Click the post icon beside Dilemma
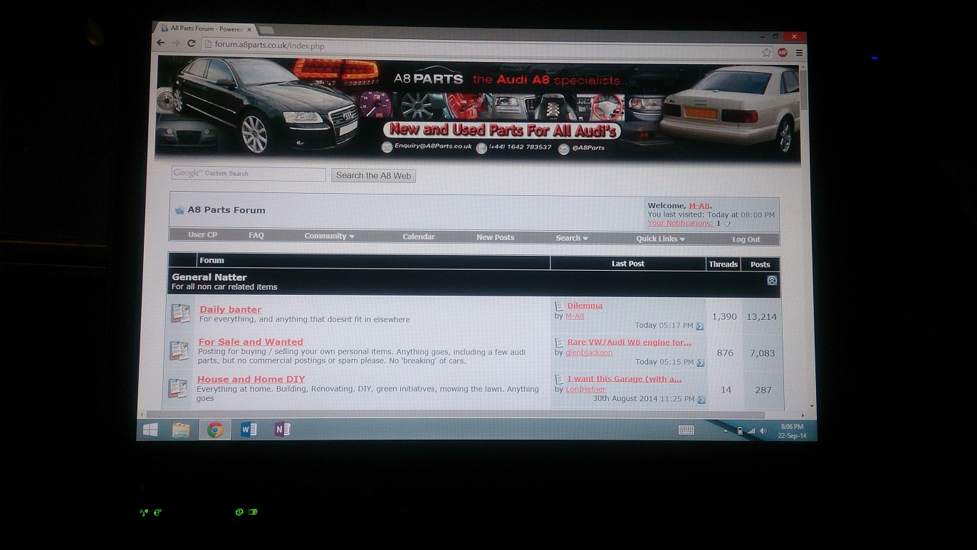This screenshot has width=977, height=550. pos(559,306)
